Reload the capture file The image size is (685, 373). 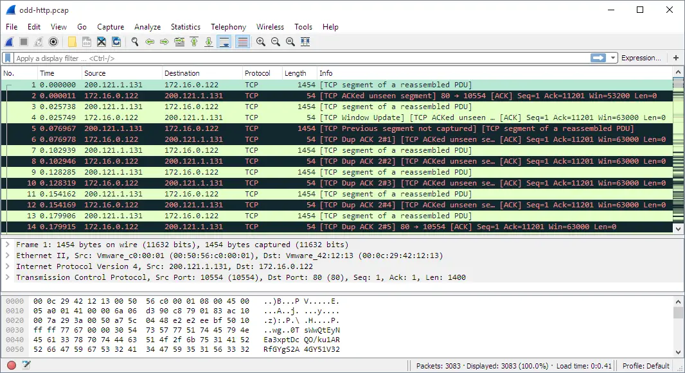point(116,42)
